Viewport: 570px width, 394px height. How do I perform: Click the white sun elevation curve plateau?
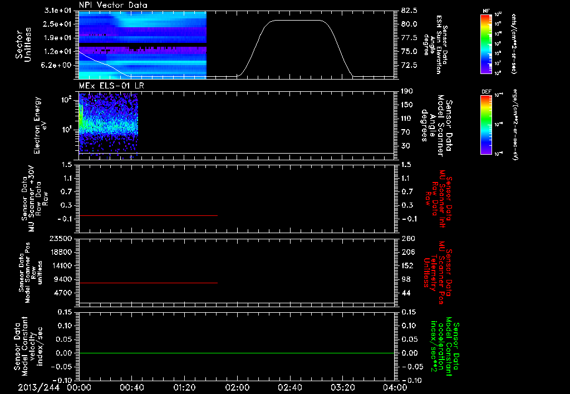click(x=296, y=21)
